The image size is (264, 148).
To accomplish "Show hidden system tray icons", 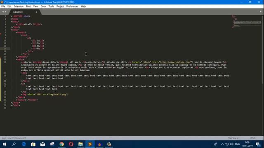I will point(222,144).
